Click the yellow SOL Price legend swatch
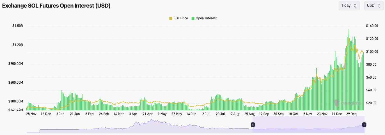 click(x=171, y=18)
